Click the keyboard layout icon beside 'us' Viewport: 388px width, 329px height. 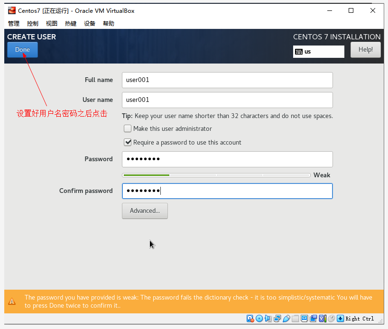[299, 52]
